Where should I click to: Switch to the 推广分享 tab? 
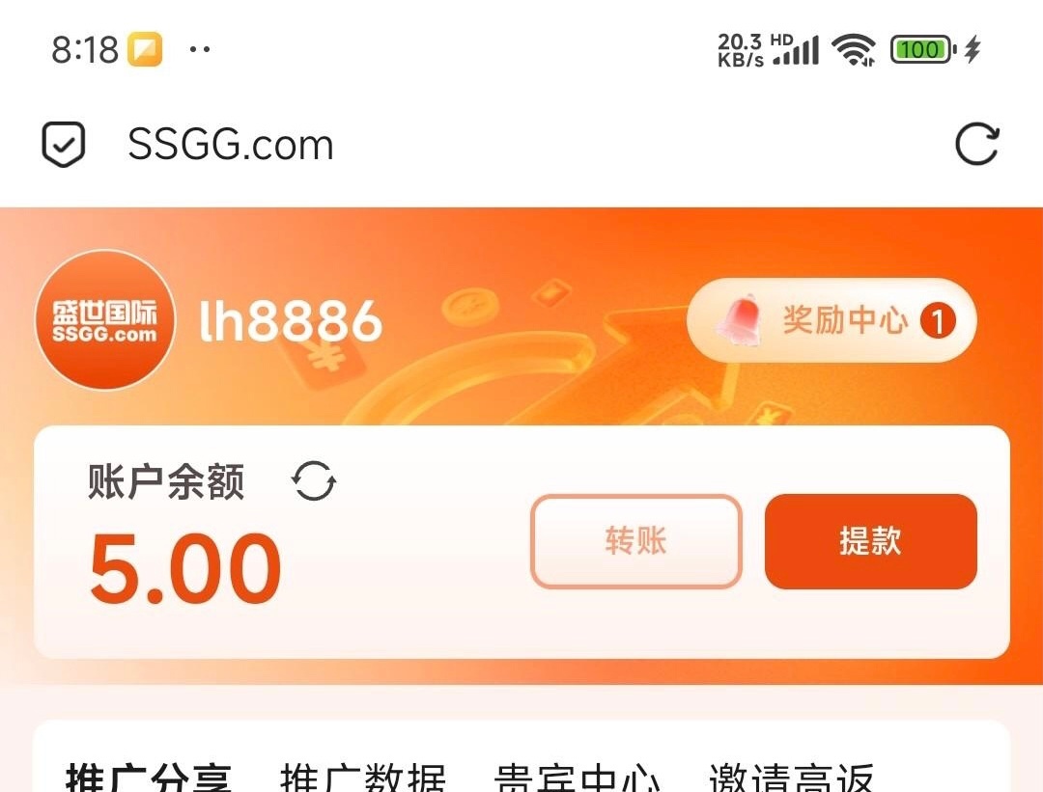[x=149, y=778]
